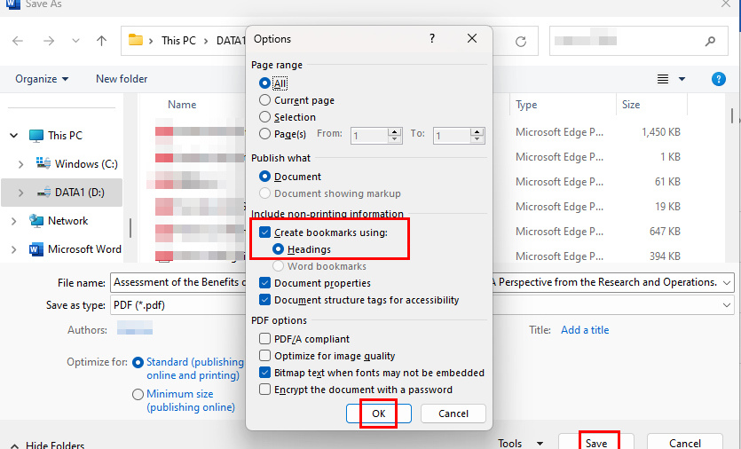Open the view layout icon

coord(663,79)
